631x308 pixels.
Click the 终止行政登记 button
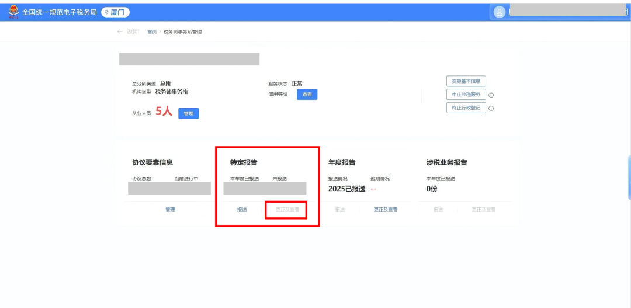[466, 108]
